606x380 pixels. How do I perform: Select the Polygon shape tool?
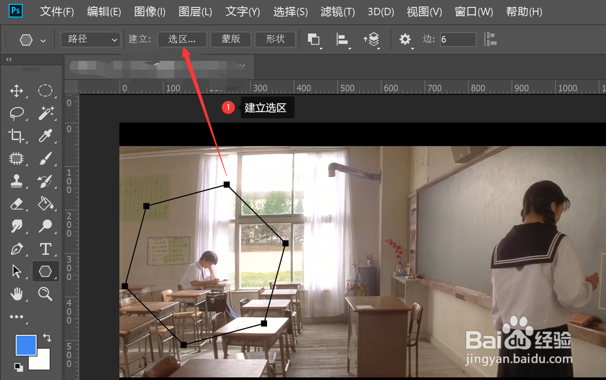(x=45, y=271)
